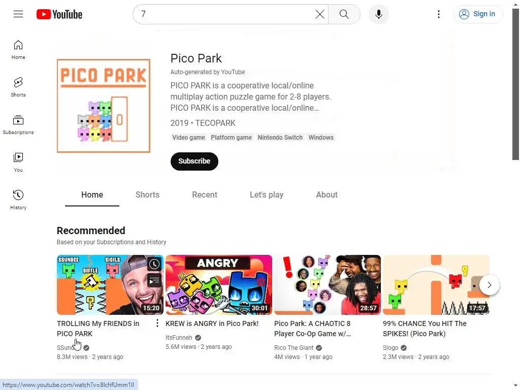
Task: Open Shorts from the sidebar
Action: [x=18, y=87]
